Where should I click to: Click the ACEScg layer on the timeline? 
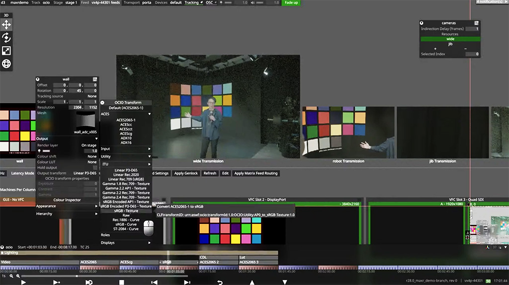coord(139,262)
